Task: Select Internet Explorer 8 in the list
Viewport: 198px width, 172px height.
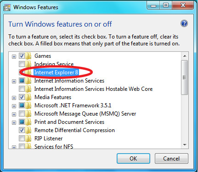Action: [56, 72]
